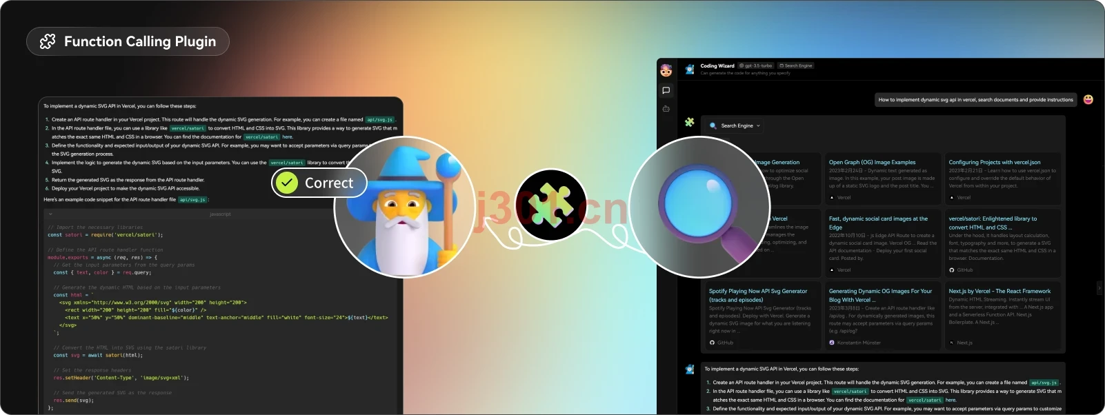Click the 'javascript' code block label
Image resolution: width=1105 pixels, height=415 pixels.
point(220,214)
